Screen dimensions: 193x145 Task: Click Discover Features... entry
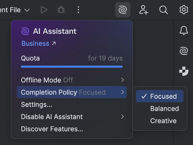click(52, 129)
